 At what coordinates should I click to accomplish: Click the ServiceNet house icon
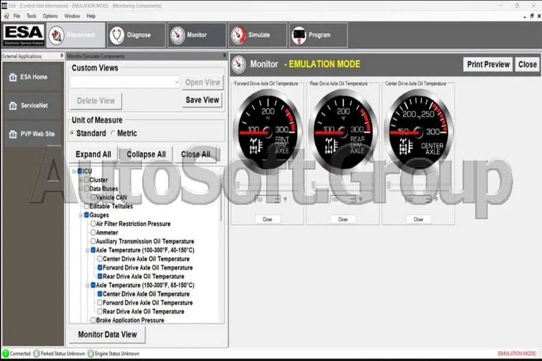13,106
